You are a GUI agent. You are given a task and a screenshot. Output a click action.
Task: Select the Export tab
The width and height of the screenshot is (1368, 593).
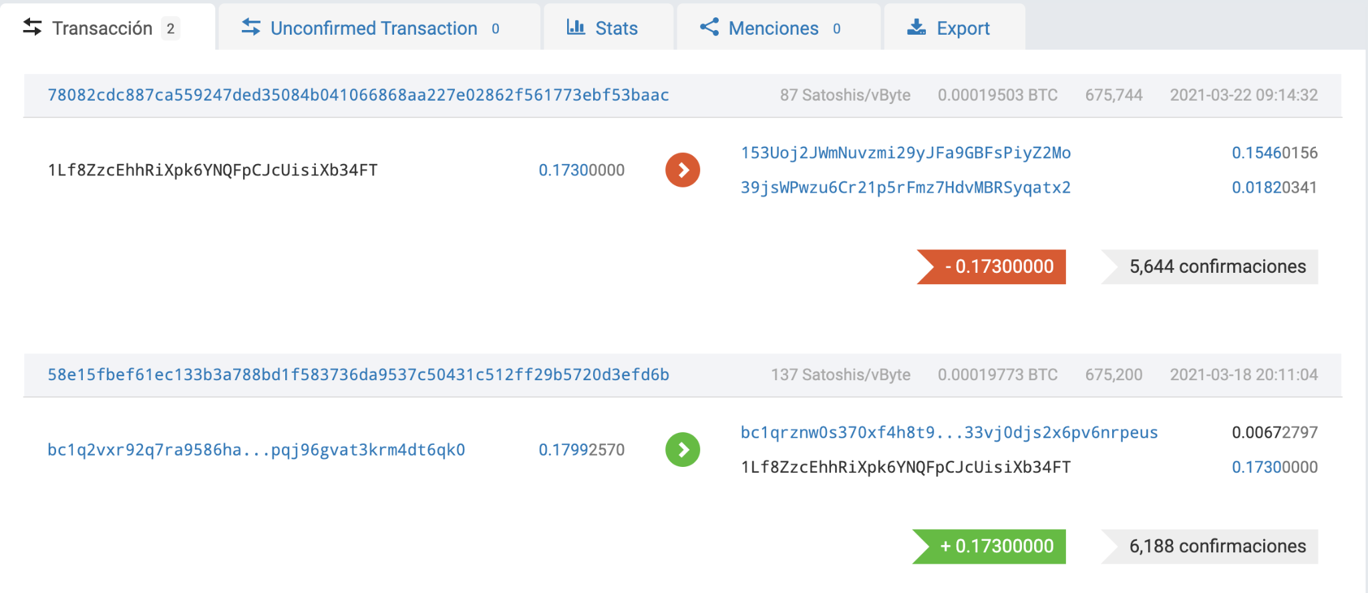(x=963, y=28)
